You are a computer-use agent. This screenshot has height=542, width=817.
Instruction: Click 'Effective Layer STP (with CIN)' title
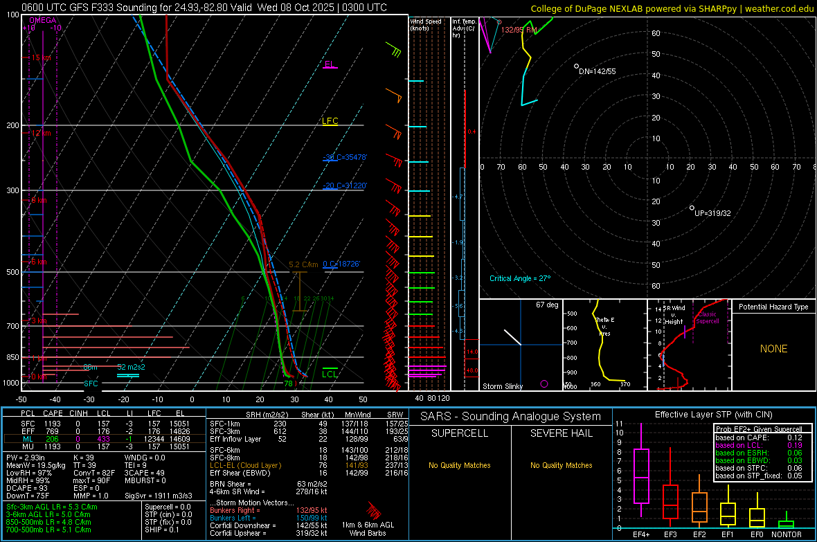click(713, 415)
